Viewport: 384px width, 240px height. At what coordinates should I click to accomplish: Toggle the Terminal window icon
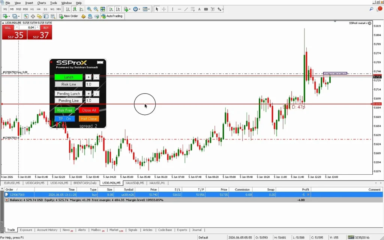pos(46,16)
